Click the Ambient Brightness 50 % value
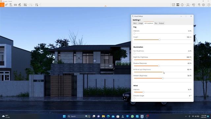 (x=189, y=76)
